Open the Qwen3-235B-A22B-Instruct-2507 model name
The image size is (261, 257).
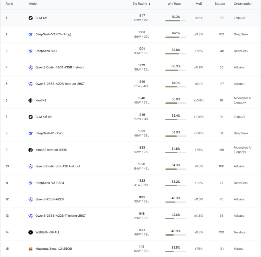[60, 84]
